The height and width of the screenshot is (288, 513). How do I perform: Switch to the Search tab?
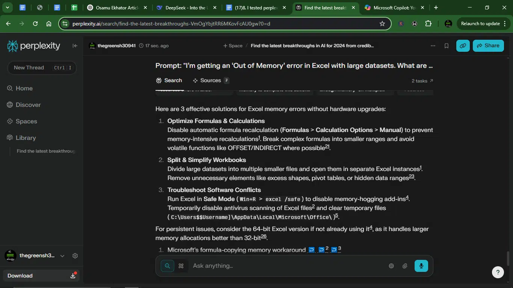click(x=169, y=80)
